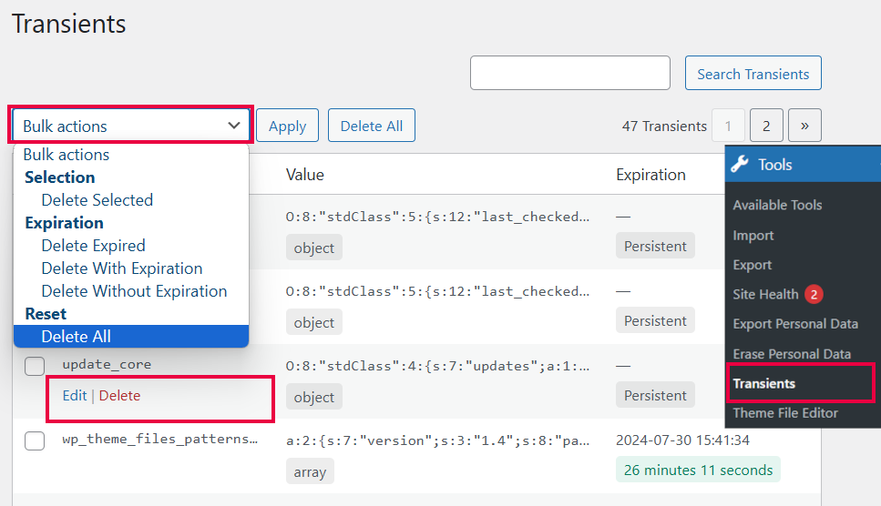881x506 pixels.
Task: Open Export Personal Data menu item
Action: coord(795,324)
